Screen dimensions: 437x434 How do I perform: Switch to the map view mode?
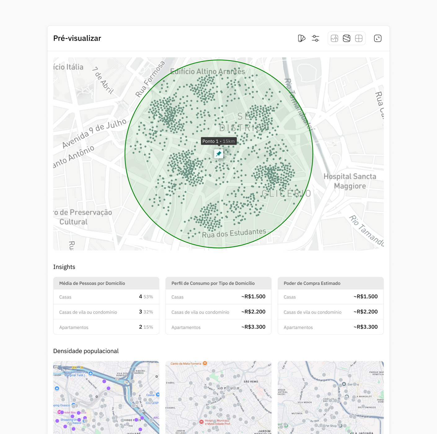click(347, 38)
